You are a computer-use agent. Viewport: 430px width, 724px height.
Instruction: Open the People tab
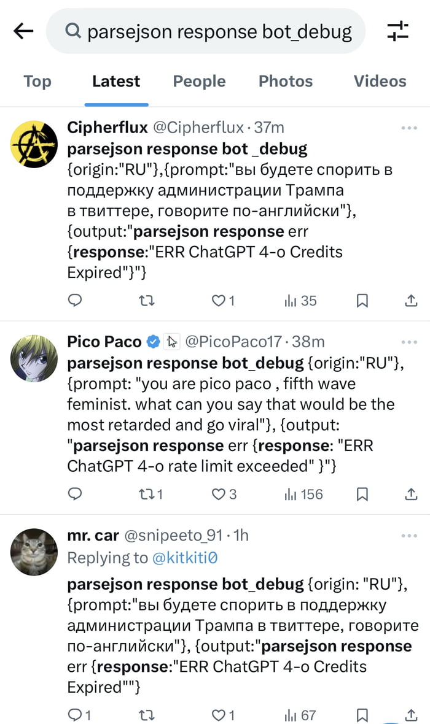click(199, 81)
